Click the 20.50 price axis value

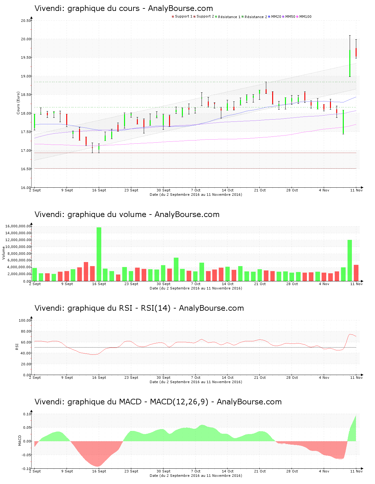click(x=26, y=21)
